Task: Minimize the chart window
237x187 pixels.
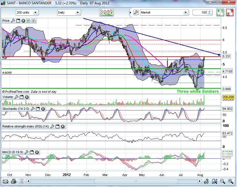Action: (x=210, y=2)
